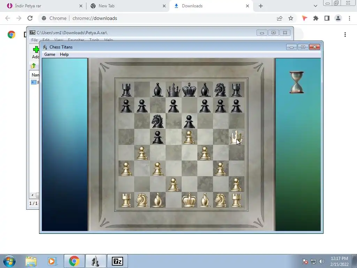This screenshot has height=268, width=357.
Task: Select the white bishop on c1
Action: 158,200
